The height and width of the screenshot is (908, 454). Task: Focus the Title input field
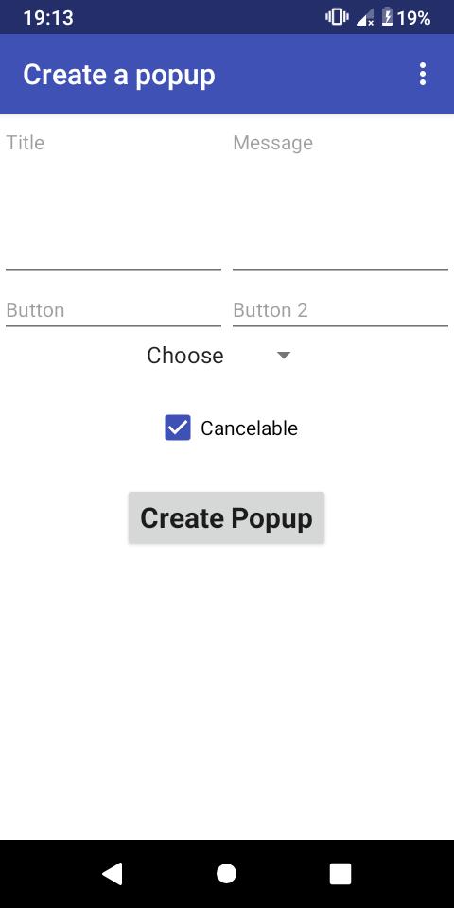point(113,198)
